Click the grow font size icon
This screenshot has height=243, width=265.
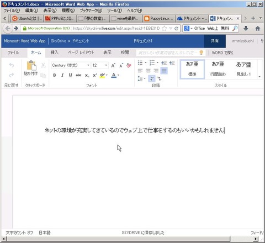pyautogui.click(x=113, y=65)
